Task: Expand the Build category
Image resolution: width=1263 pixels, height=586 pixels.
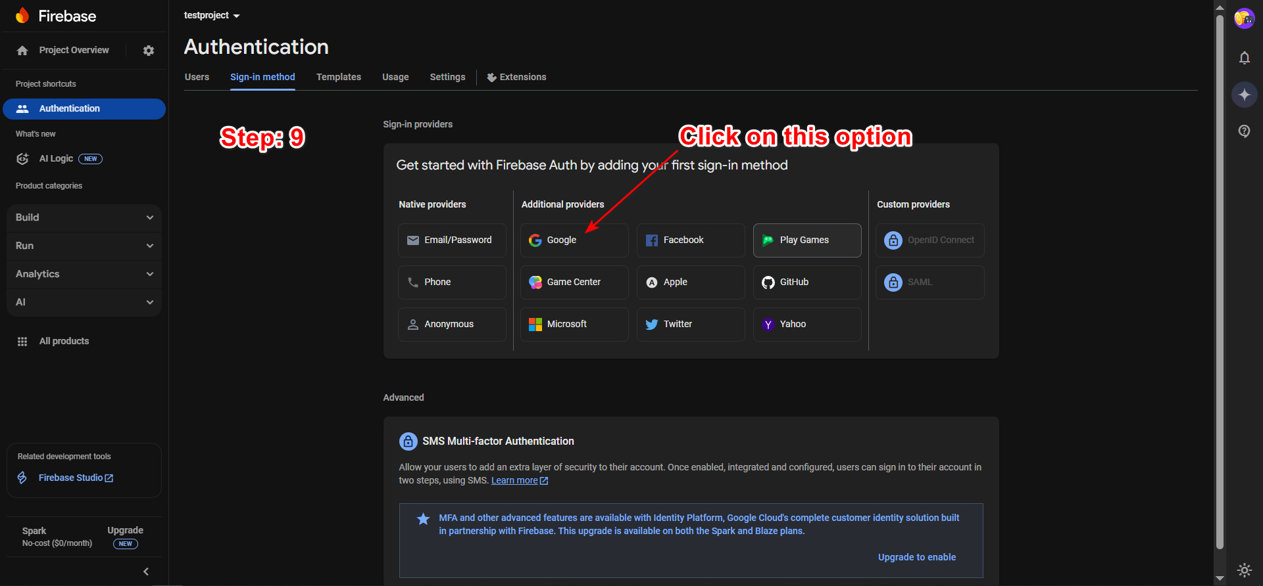Action: coord(84,217)
